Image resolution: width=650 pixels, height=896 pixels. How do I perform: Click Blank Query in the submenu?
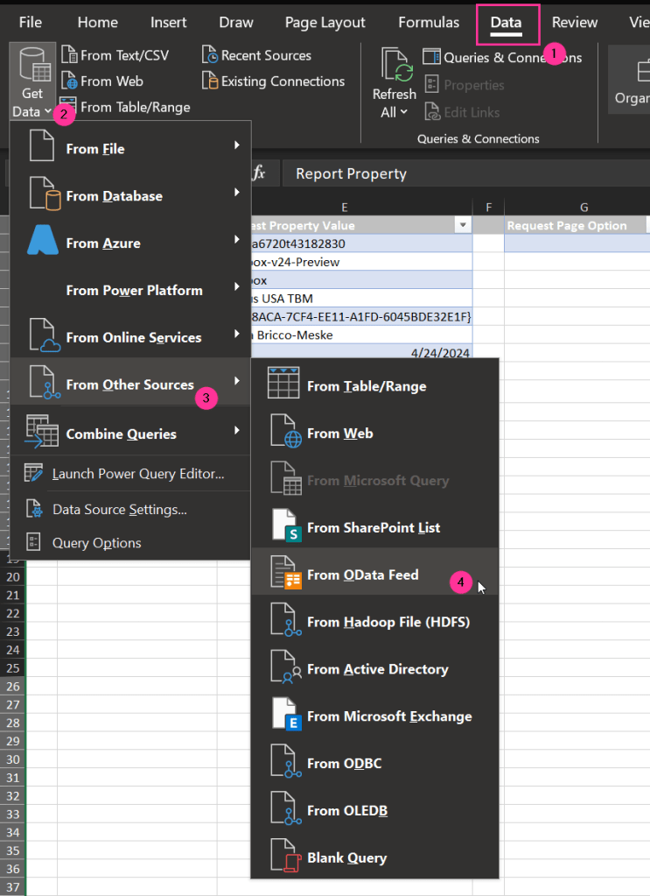(346, 858)
